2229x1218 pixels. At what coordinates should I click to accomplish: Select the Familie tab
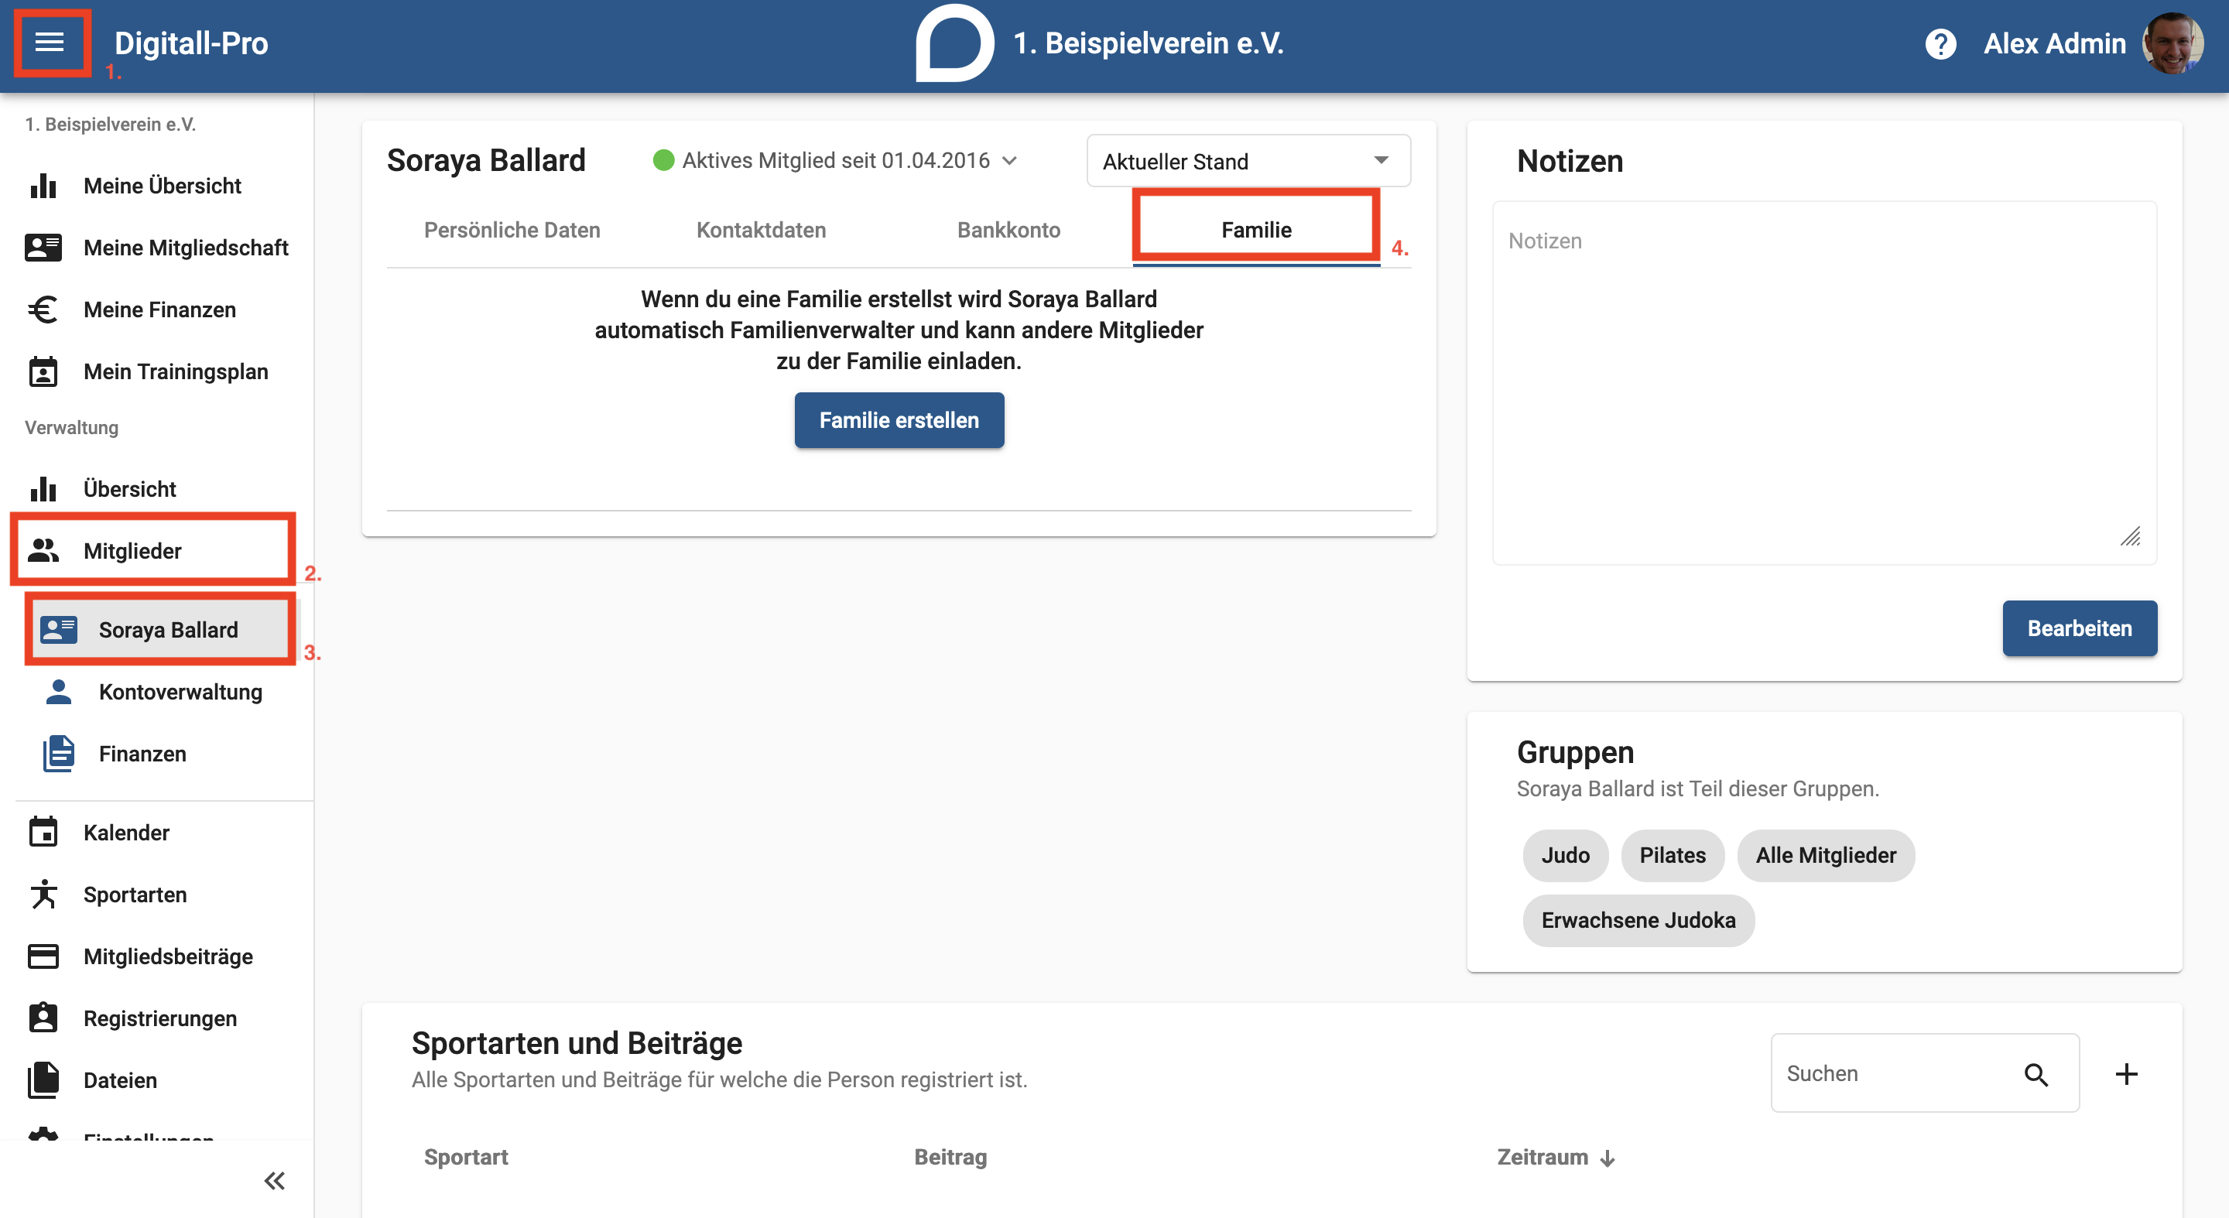coord(1255,229)
